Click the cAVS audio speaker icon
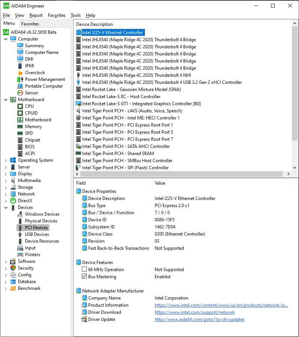The width and height of the screenshot is (299, 337). pos(78,111)
